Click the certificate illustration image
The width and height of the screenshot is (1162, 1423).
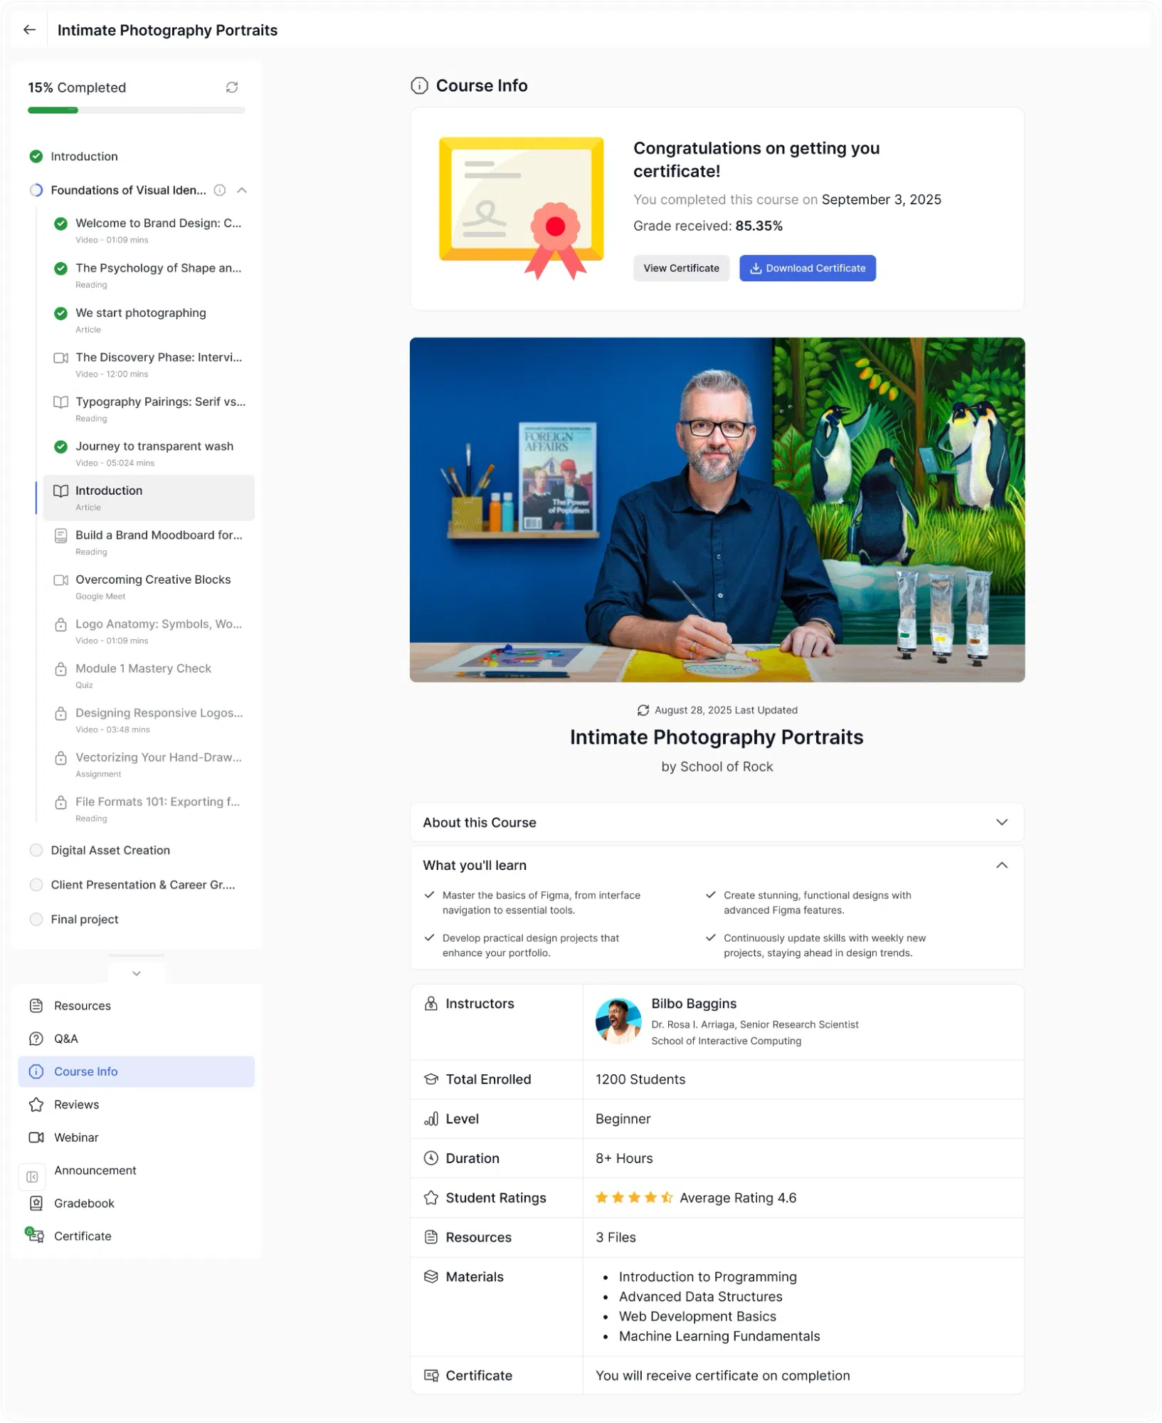[522, 209]
